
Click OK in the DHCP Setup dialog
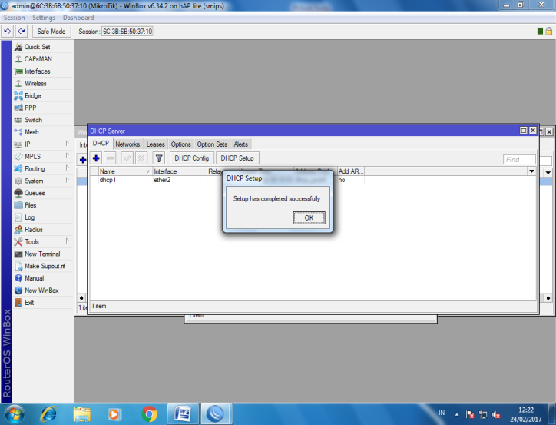(x=309, y=217)
